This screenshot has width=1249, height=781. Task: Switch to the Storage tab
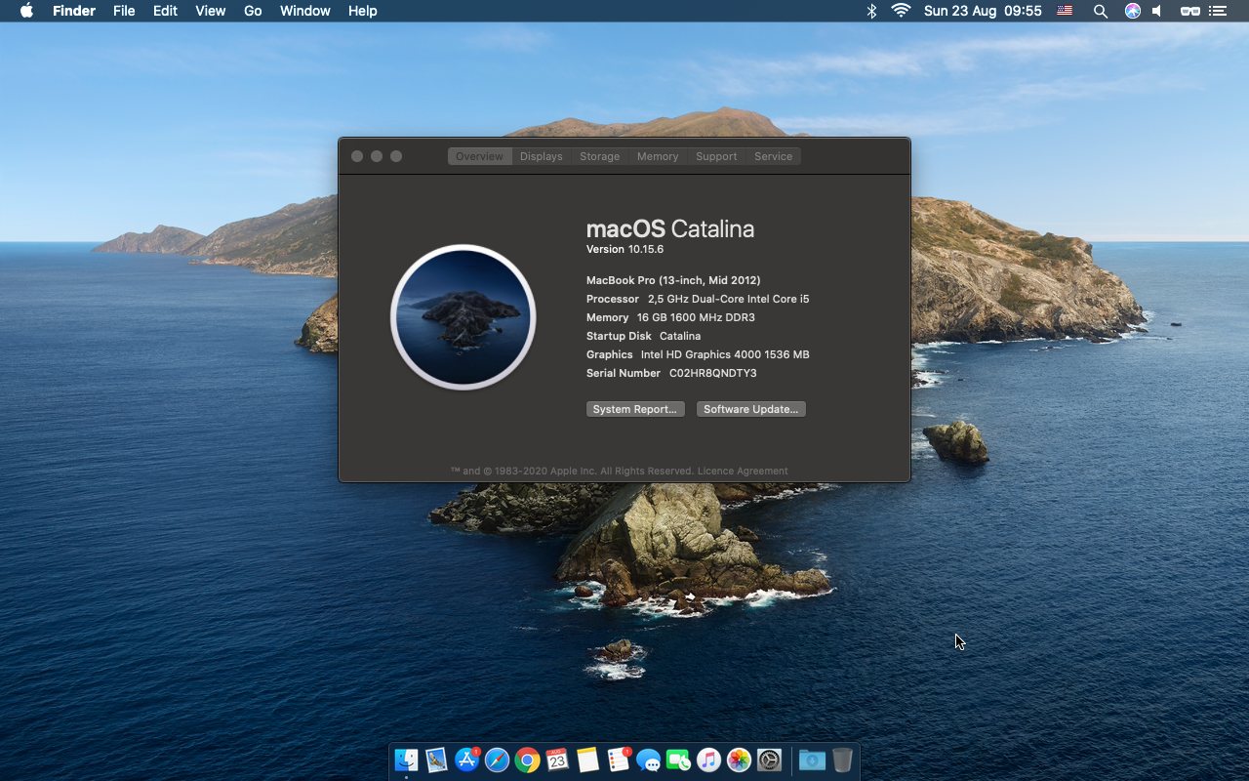click(599, 156)
